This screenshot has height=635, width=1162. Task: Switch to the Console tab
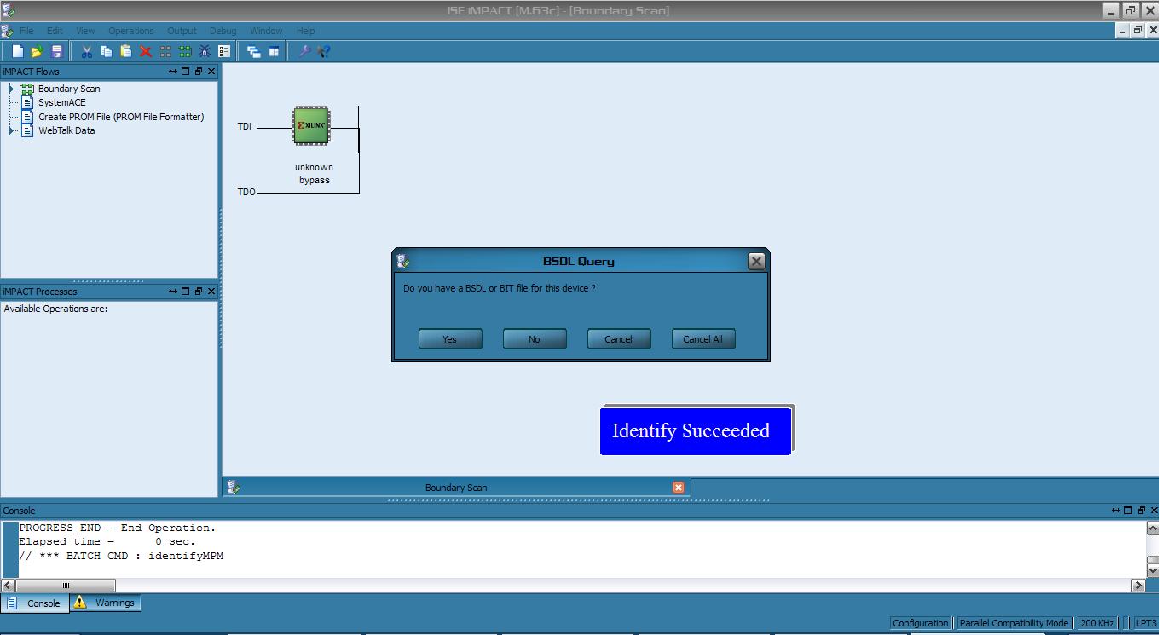[35, 603]
